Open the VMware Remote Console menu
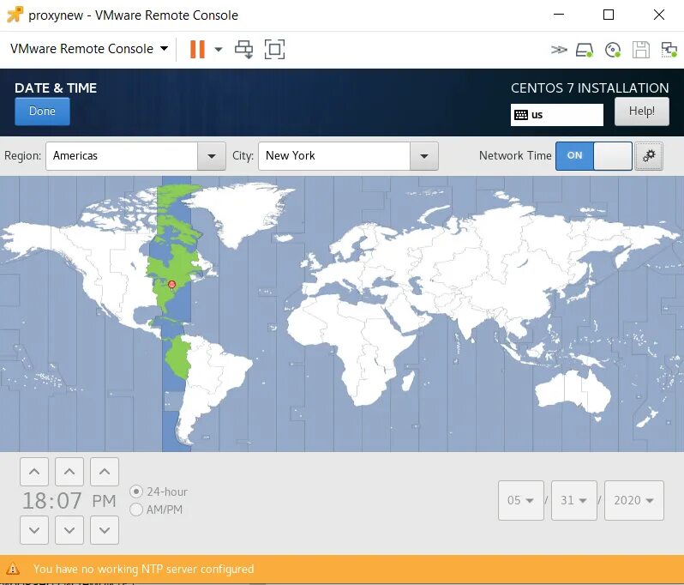 (89, 48)
